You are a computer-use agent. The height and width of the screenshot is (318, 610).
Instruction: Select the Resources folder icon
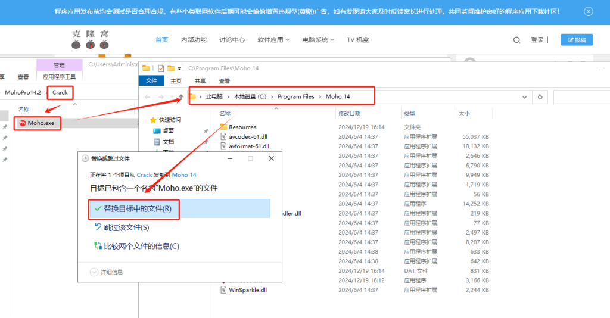click(223, 127)
